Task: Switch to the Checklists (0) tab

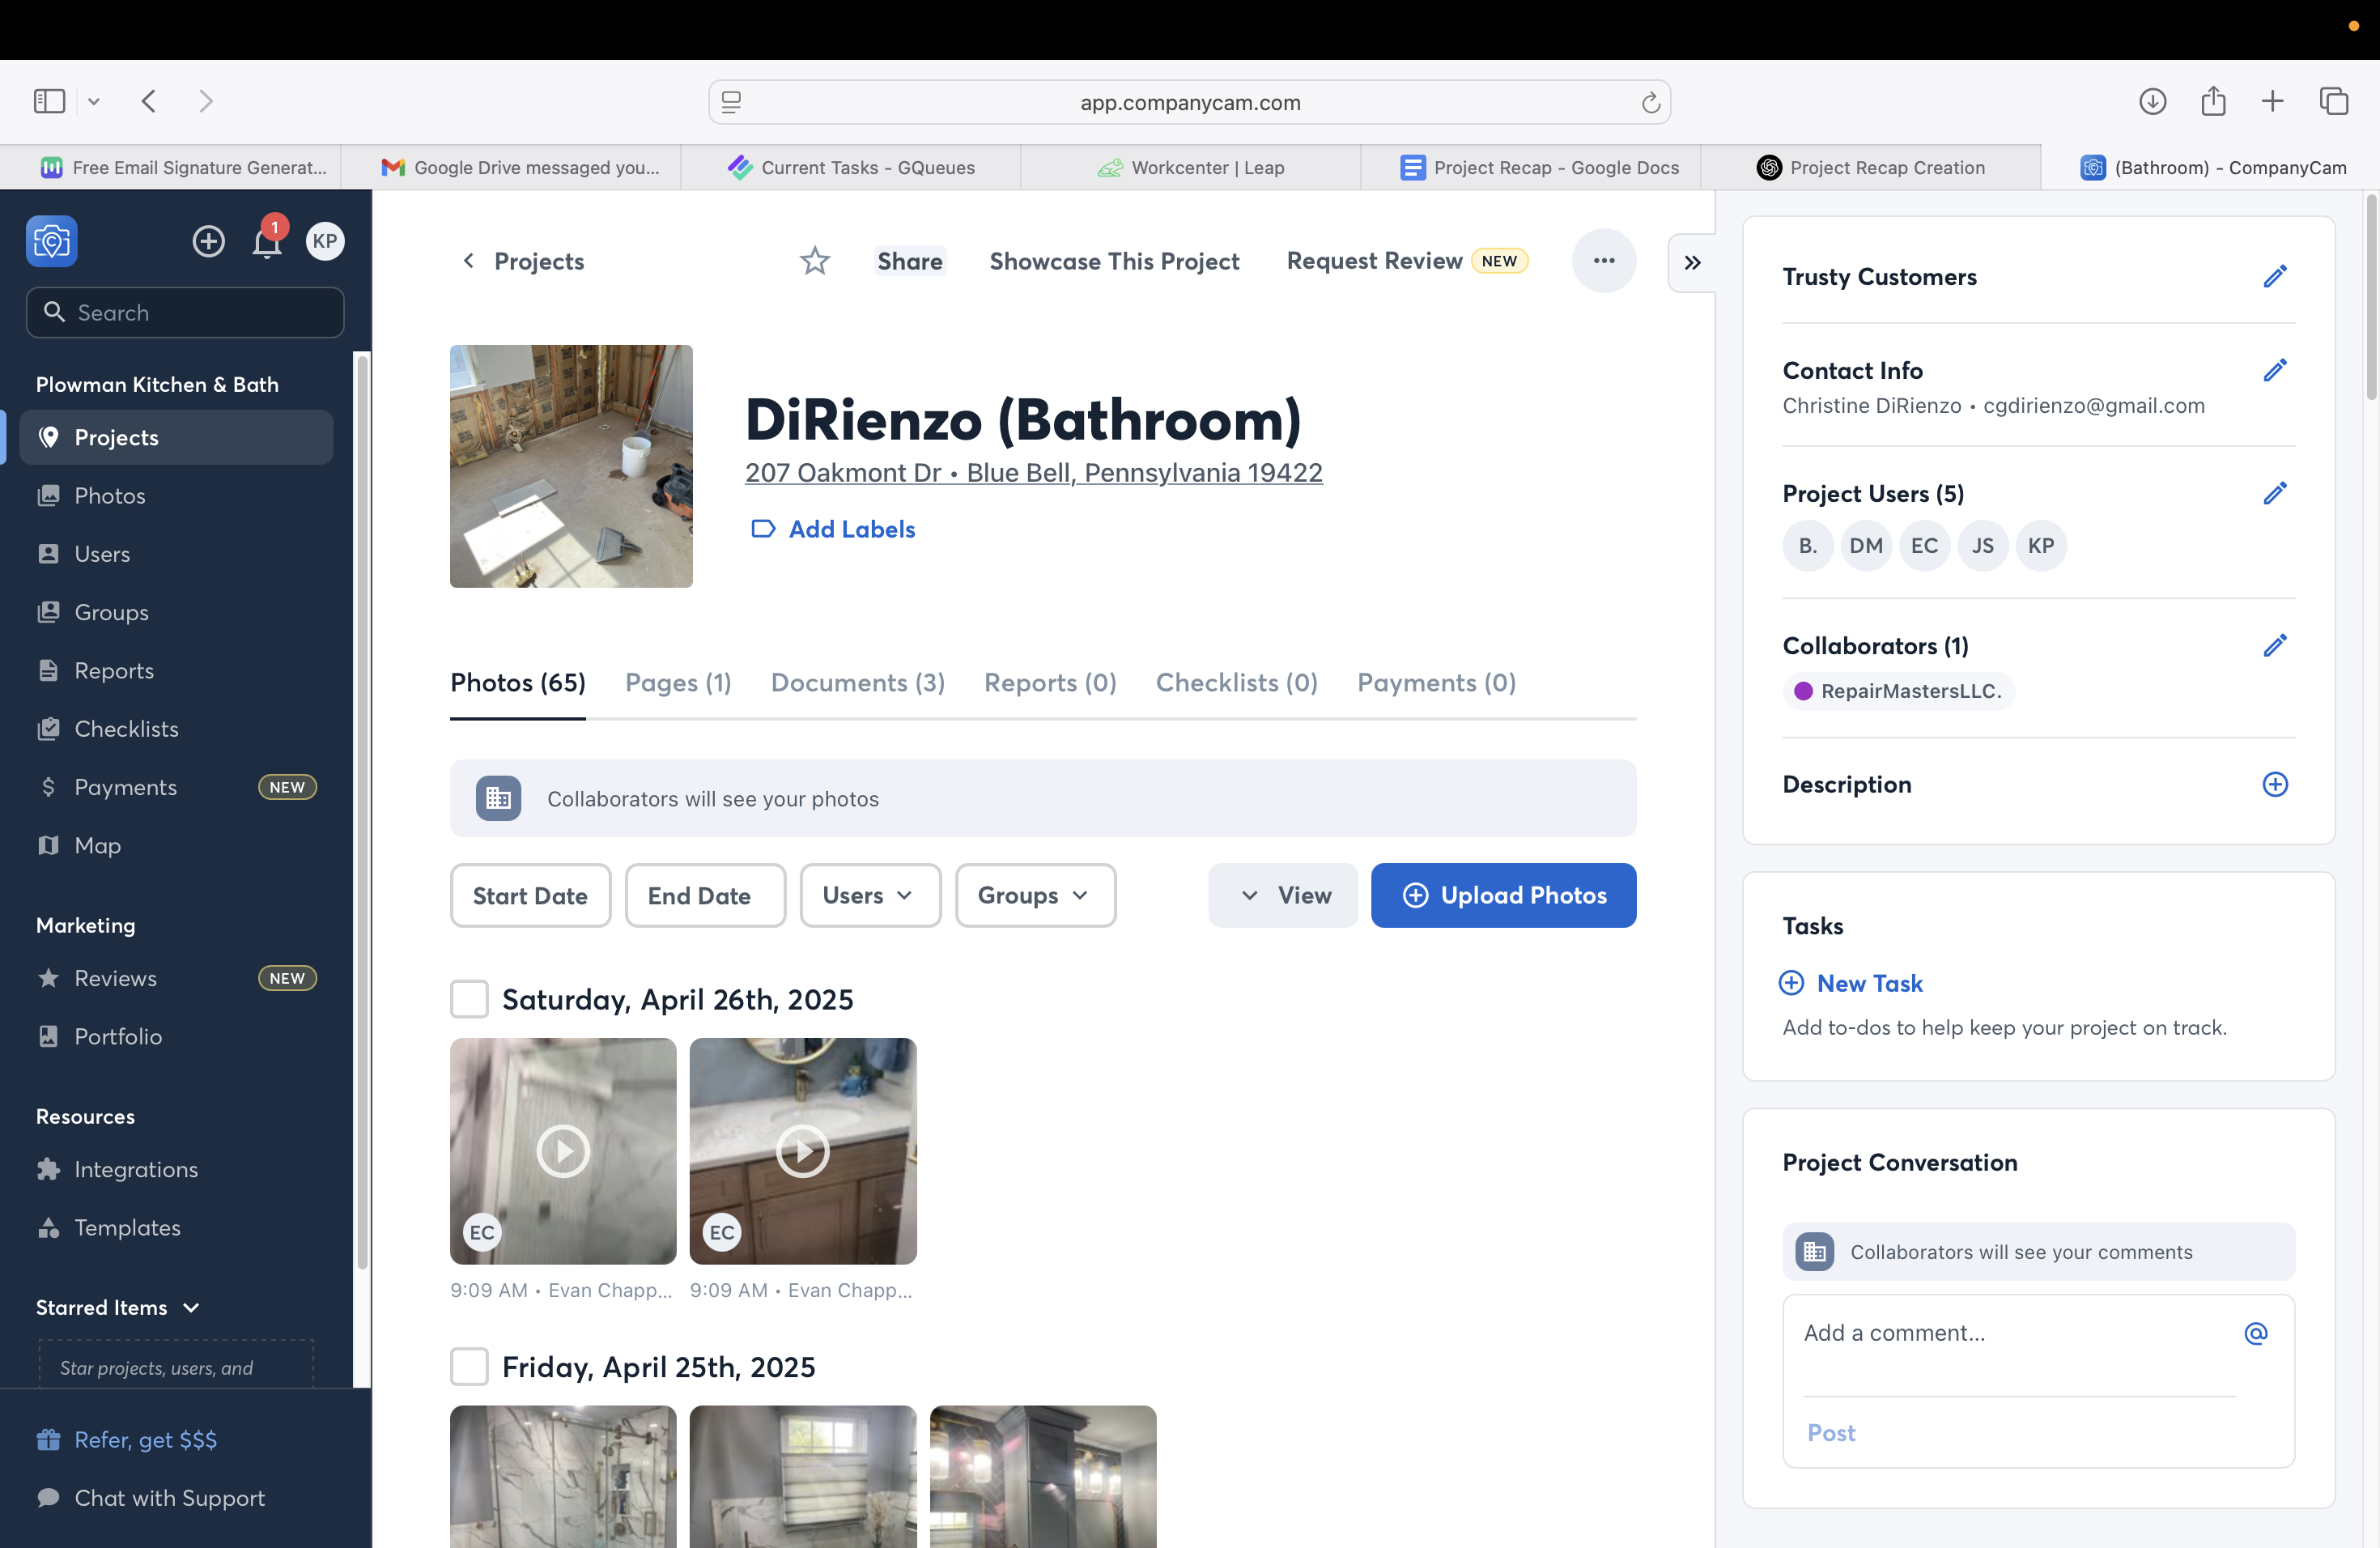Action: pos(1237,682)
